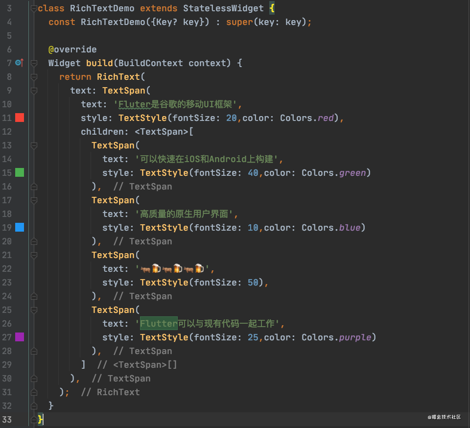
Task: Fold the RichText block on line 8
Action: pyautogui.click(x=34, y=77)
